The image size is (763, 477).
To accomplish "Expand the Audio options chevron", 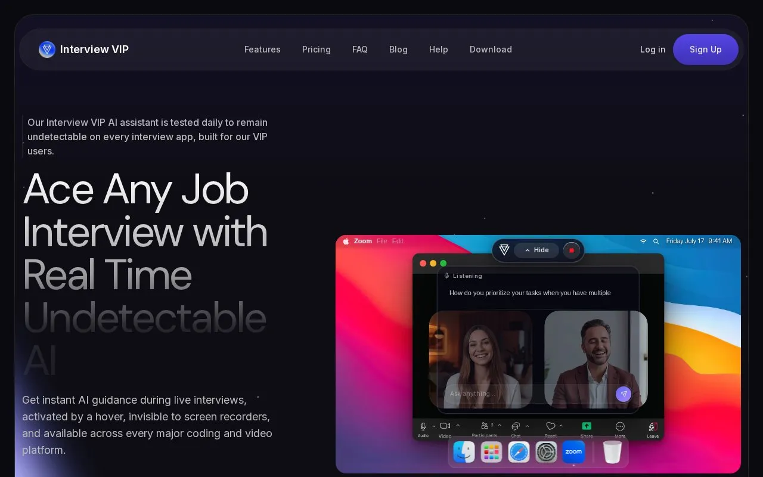I will pos(433,426).
